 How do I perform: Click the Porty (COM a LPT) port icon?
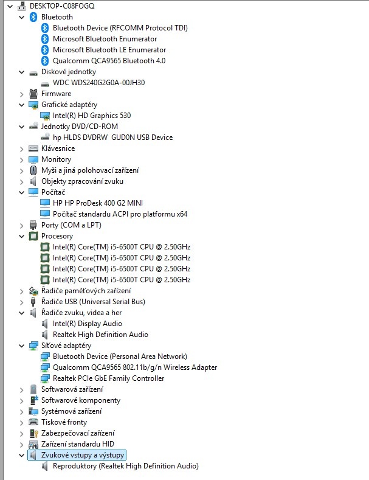33,225
